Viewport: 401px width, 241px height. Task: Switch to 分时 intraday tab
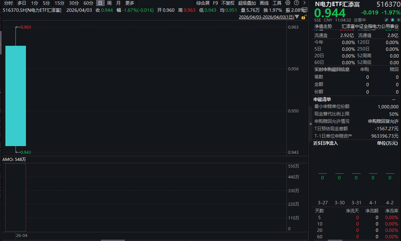click(8, 3)
